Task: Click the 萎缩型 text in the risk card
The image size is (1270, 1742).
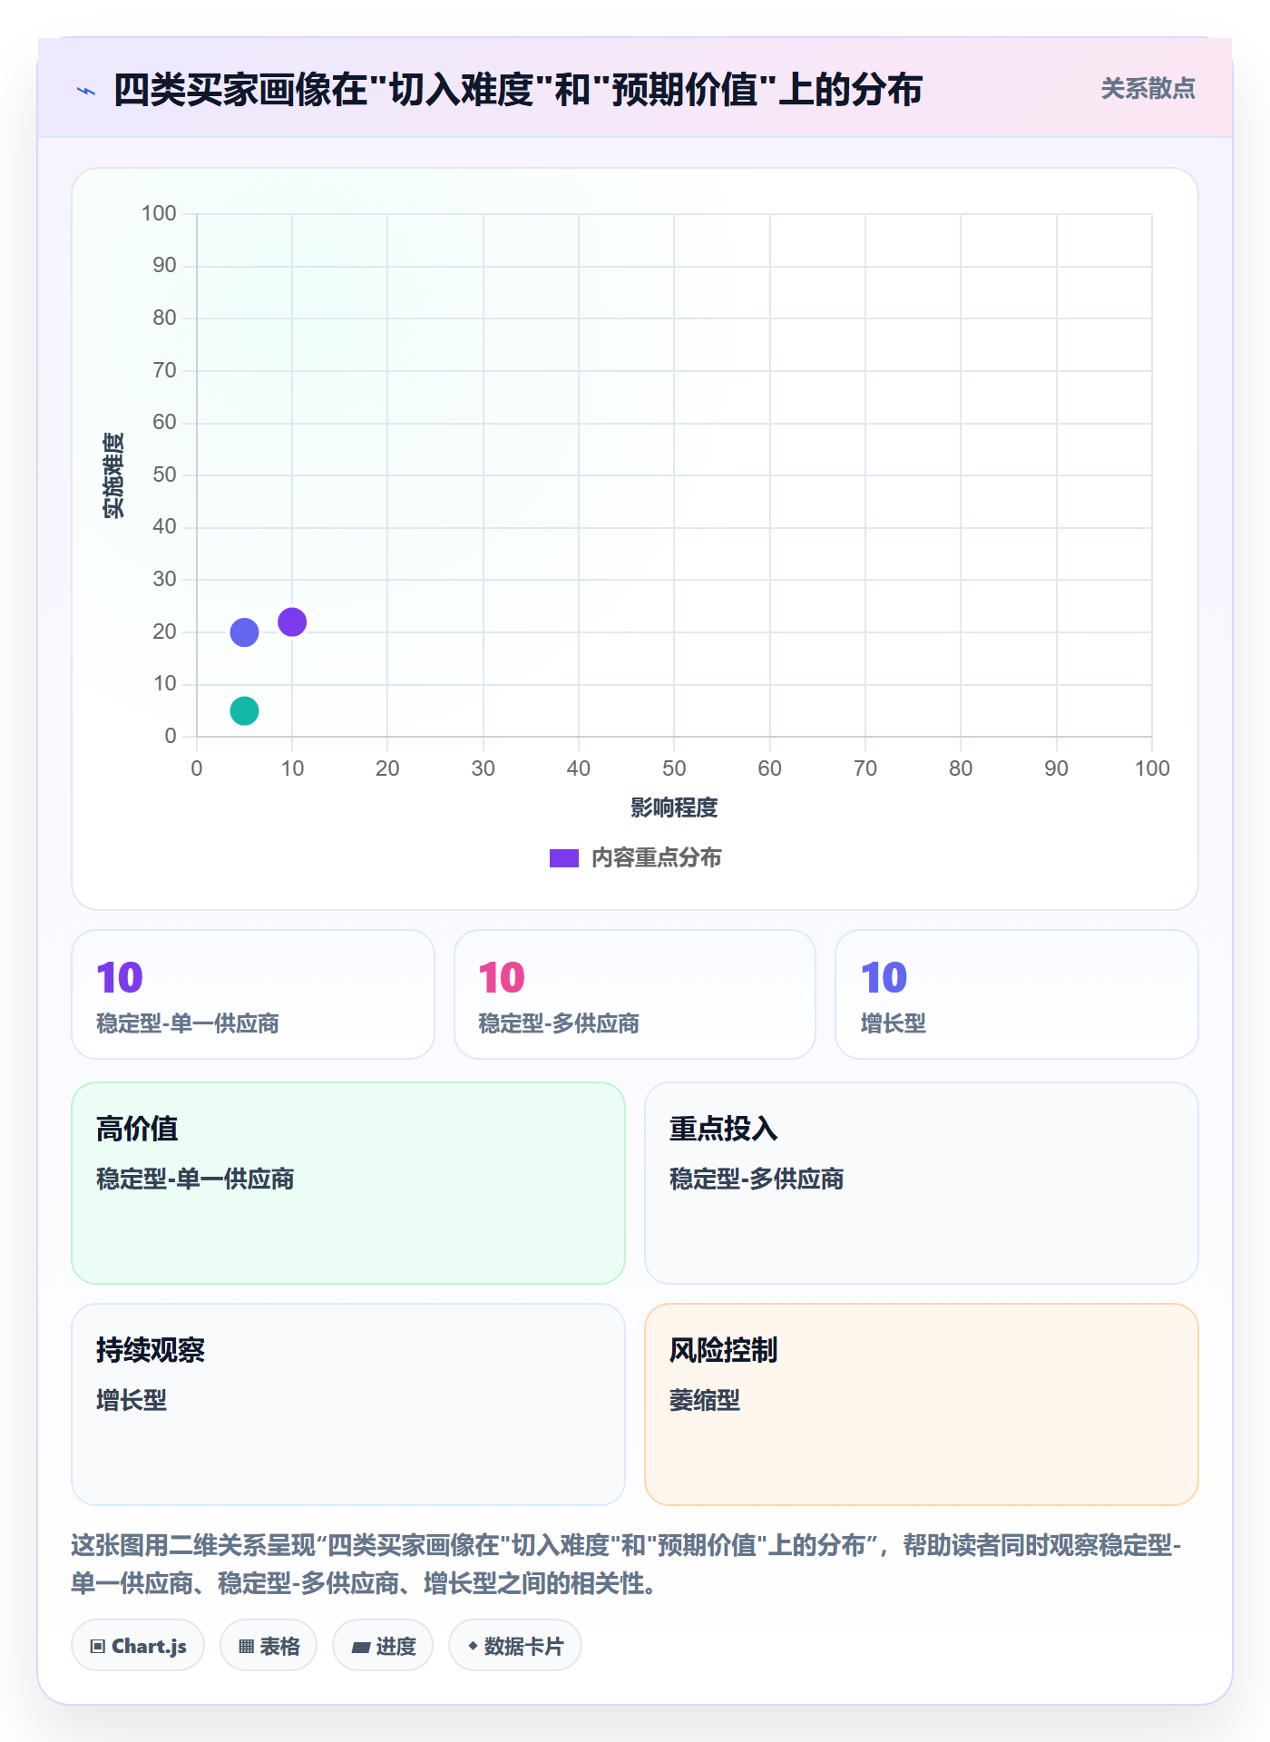Action: (x=705, y=1400)
